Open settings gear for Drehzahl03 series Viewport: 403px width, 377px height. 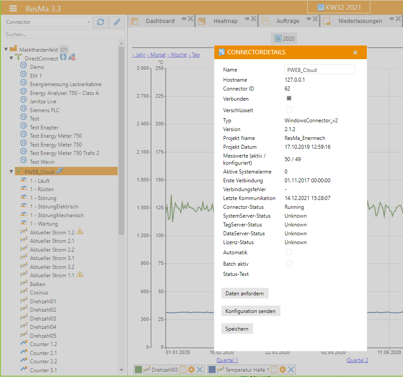pos(191,369)
